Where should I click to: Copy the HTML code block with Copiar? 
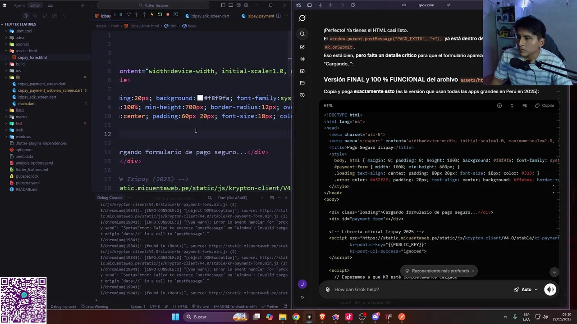click(x=545, y=105)
